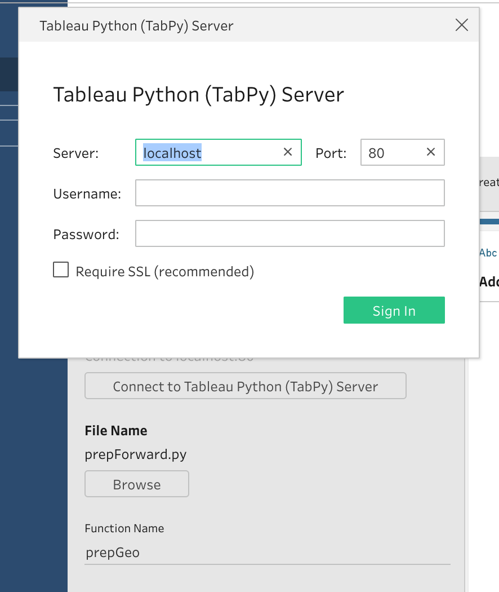Click the Require SSL (recommended) label
The image size is (499, 592).
click(165, 271)
